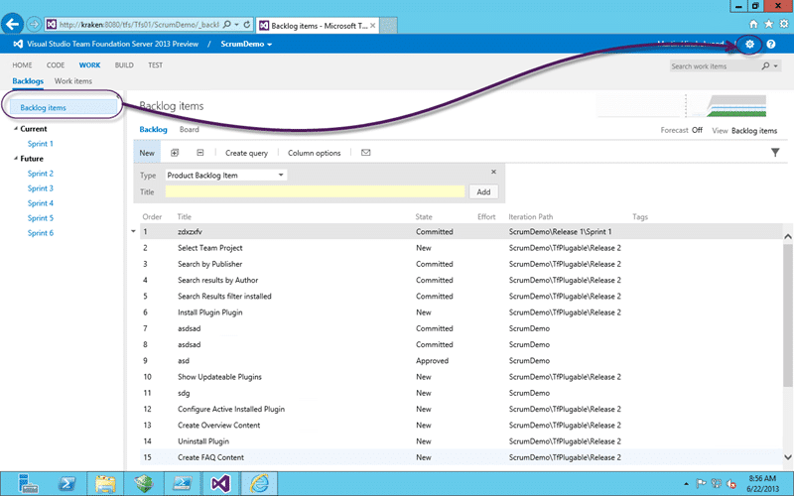Screen dimensions: 794x496
Task: Open the HOME hub
Action: click(x=22, y=64)
